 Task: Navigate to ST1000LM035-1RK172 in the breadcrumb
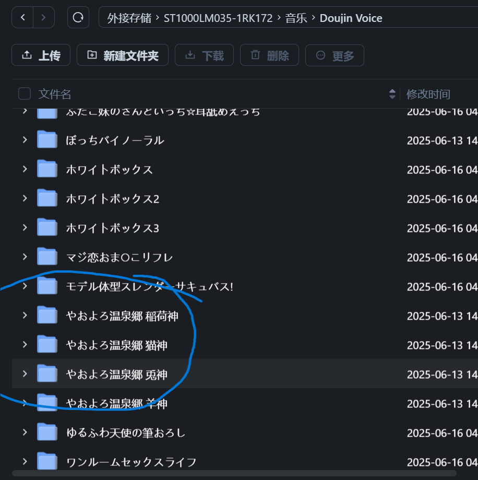pos(218,18)
